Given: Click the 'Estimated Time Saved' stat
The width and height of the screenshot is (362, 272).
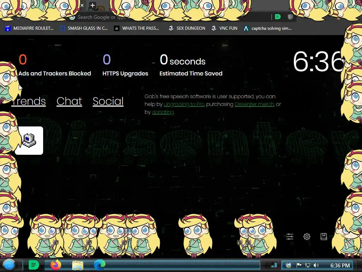Looking at the screenshot, I should coord(191,65).
